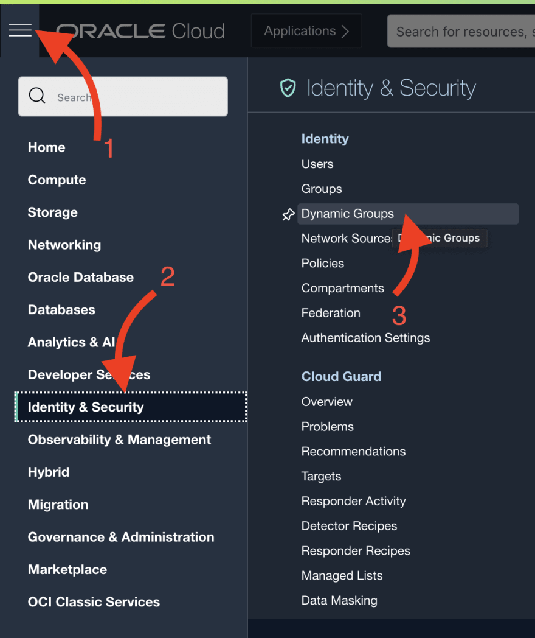
Task: Open the Migration category
Action: pyautogui.click(x=58, y=505)
